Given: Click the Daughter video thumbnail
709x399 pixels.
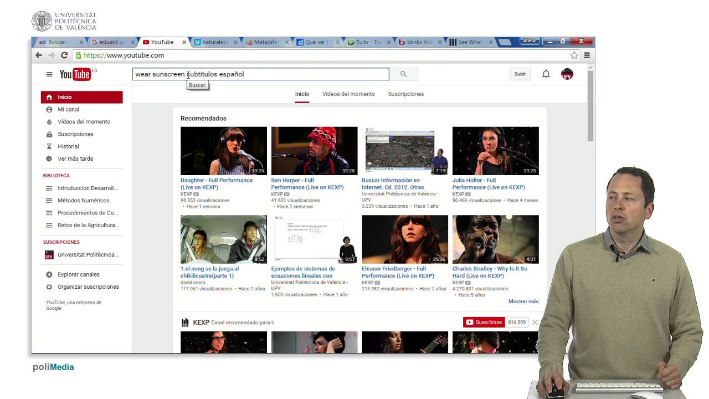Looking at the screenshot, I should tap(224, 151).
